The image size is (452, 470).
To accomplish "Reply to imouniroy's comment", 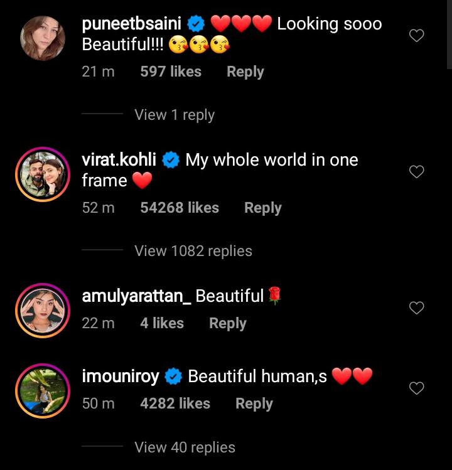I will [x=254, y=403].
